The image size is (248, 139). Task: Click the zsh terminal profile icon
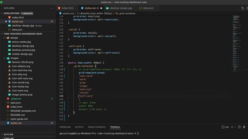pos(223,127)
